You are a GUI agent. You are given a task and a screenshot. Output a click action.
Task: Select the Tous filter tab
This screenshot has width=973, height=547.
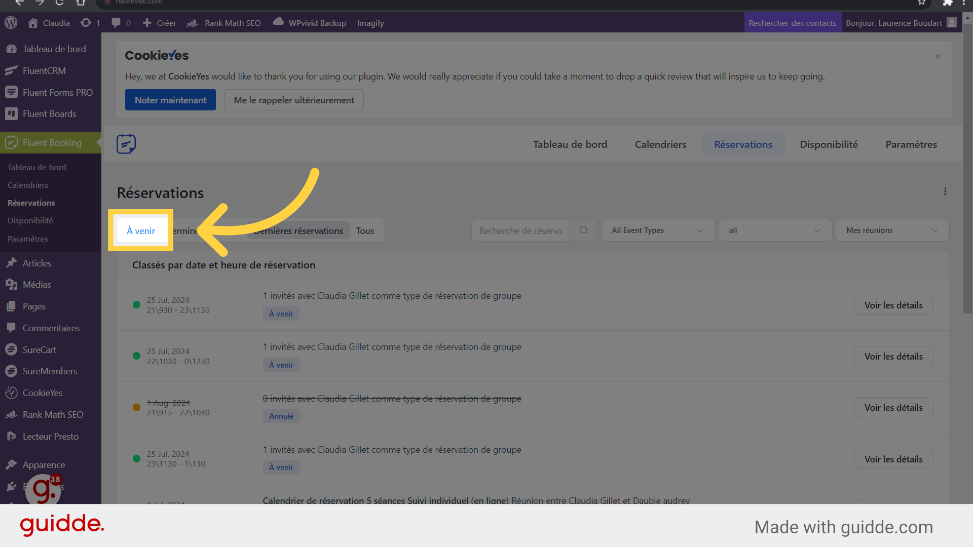click(365, 231)
